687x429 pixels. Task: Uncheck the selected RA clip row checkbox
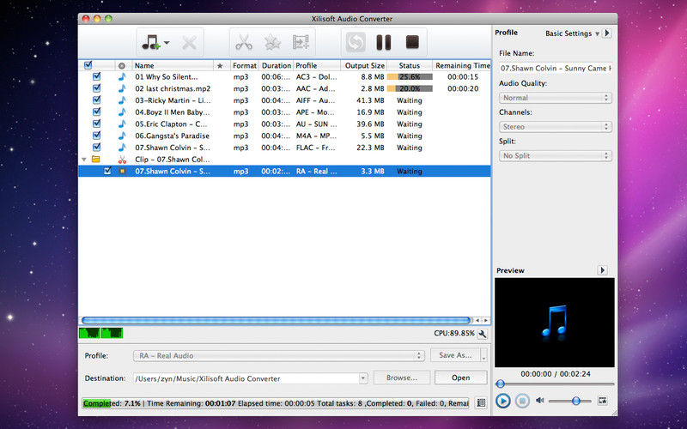point(107,171)
